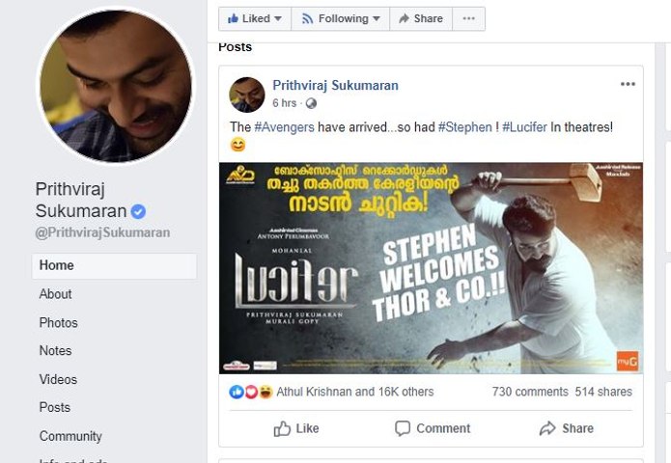
Task: Click the reaction emoji icons under the post
Action: 250,392
